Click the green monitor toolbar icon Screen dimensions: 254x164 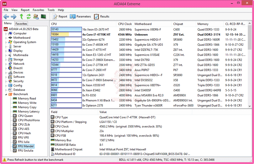(x=43, y=16)
